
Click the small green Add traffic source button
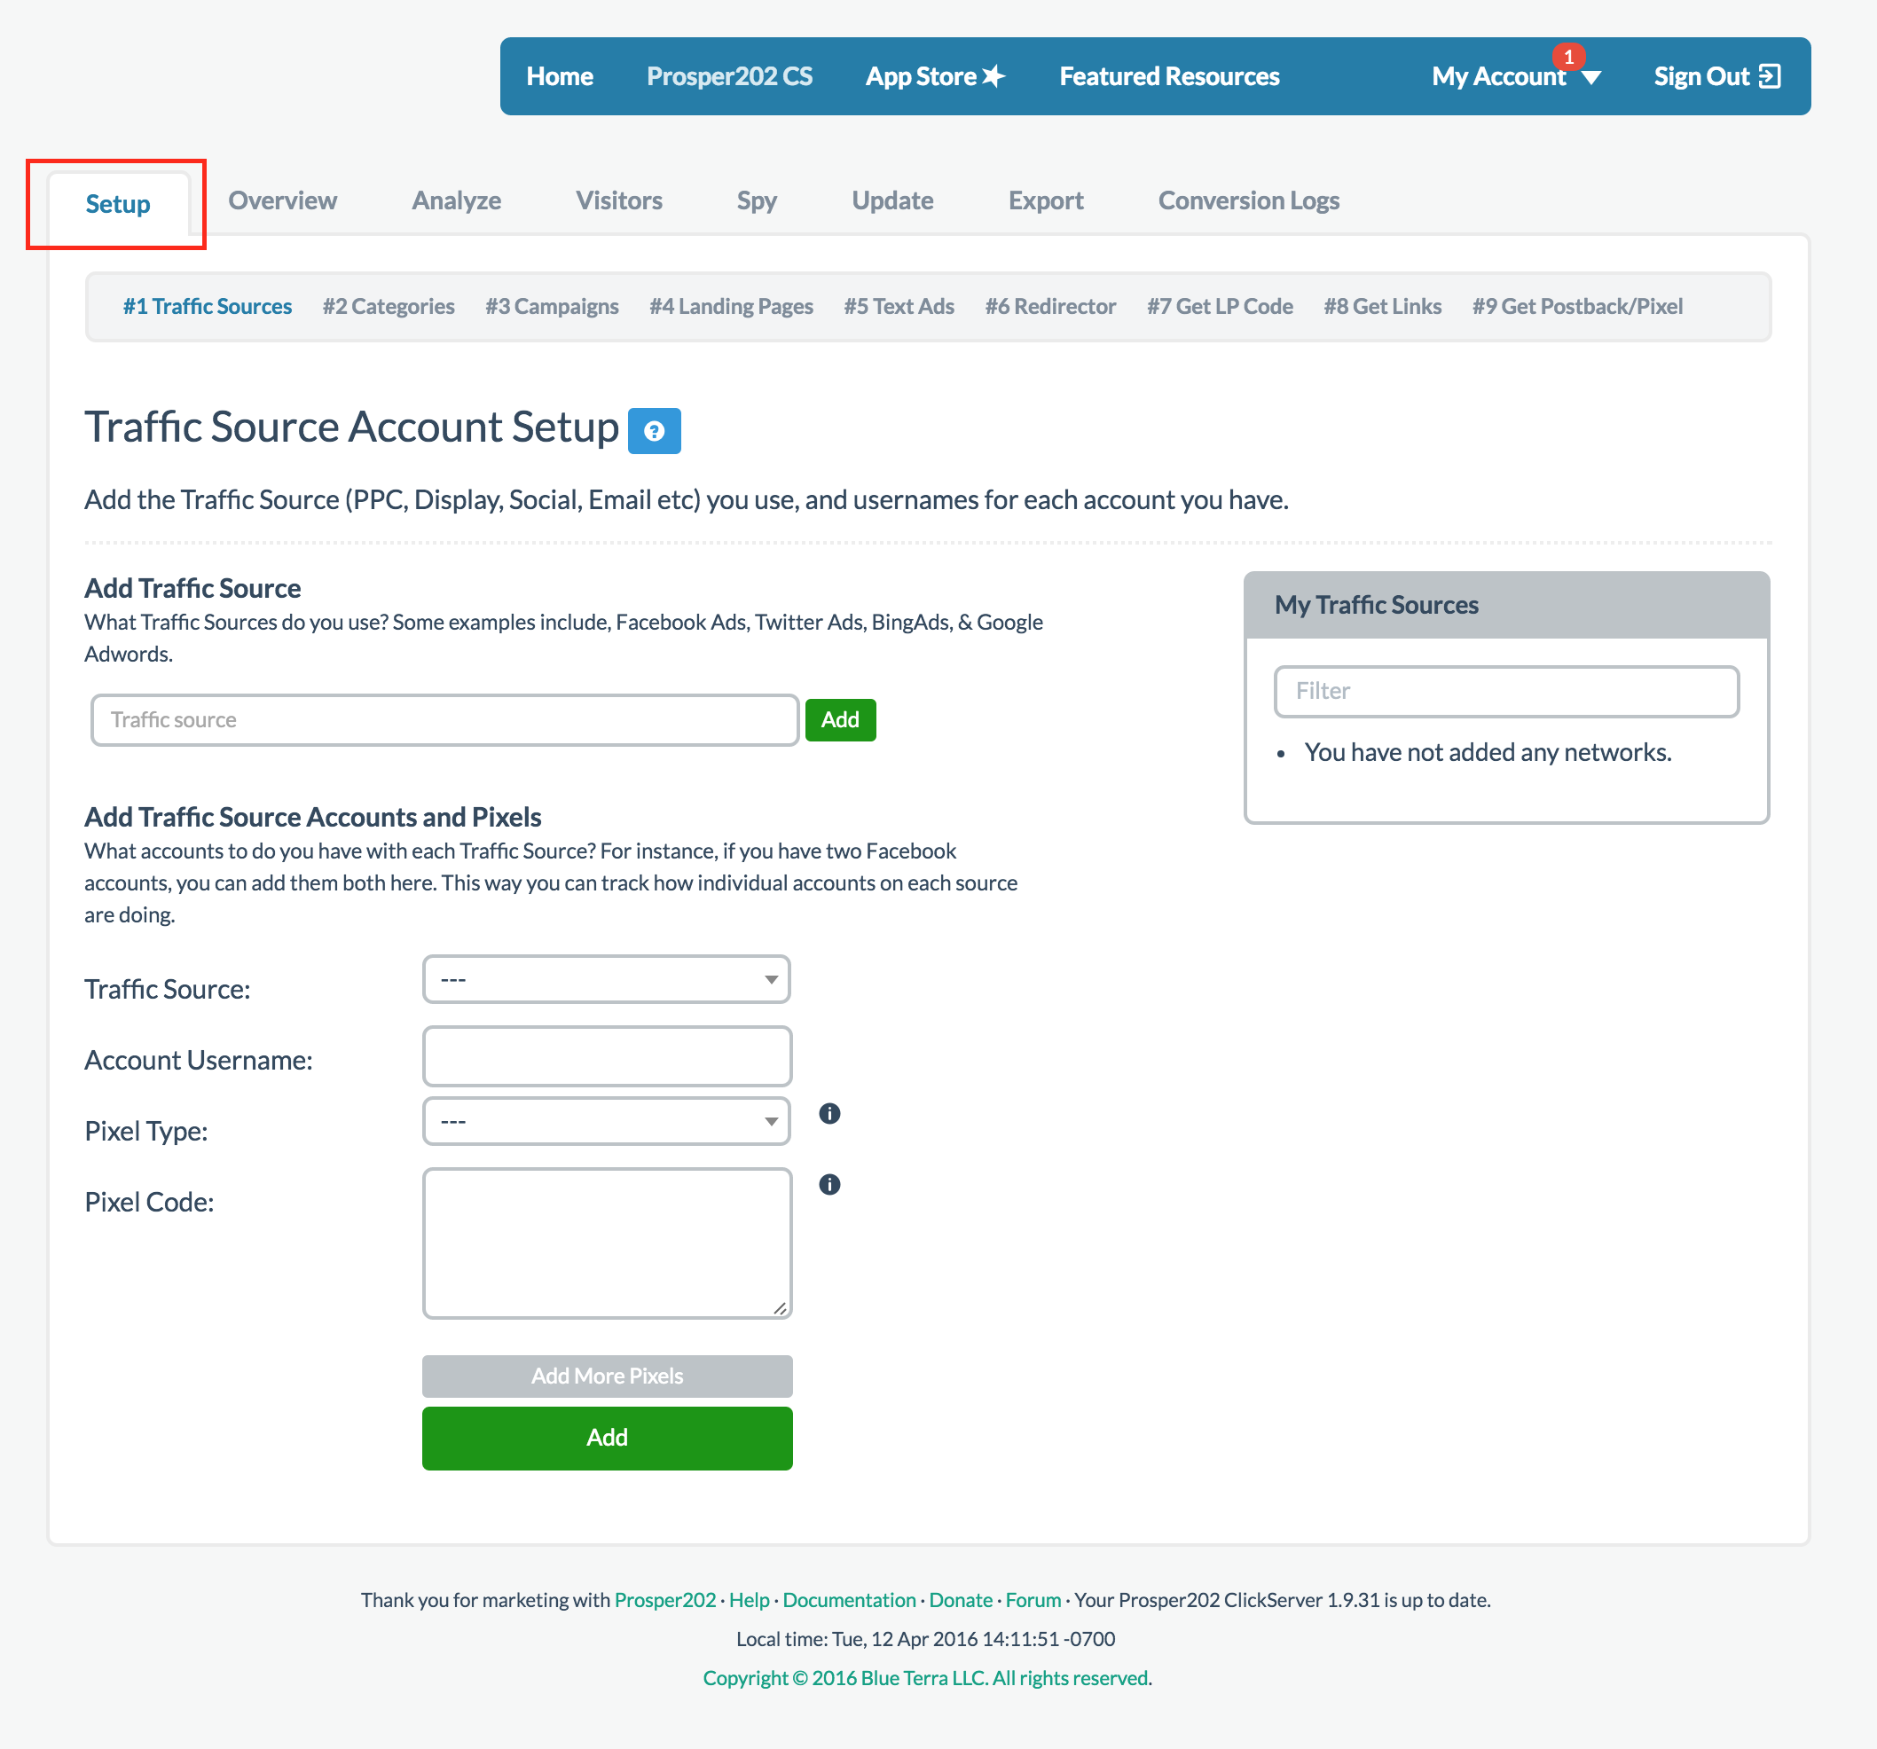(x=839, y=720)
